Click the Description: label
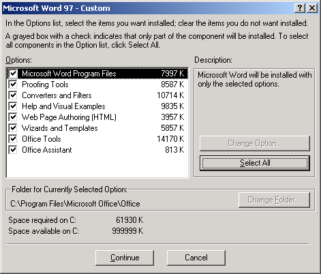 click(x=213, y=60)
